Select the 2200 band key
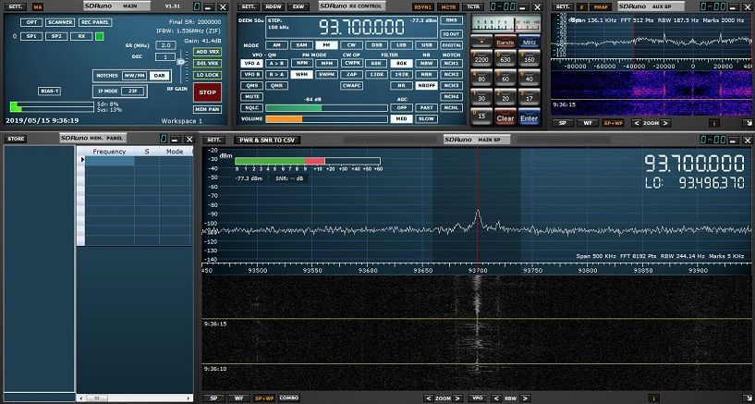 click(481, 60)
